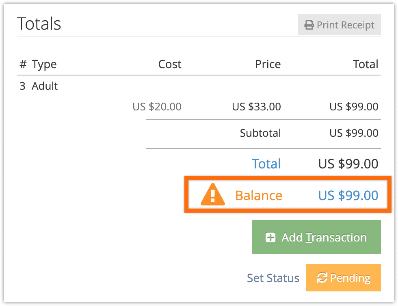Select the US $20.00 cost value
The width and height of the screenshot is (398, 306).
click(x=157, y=107)
